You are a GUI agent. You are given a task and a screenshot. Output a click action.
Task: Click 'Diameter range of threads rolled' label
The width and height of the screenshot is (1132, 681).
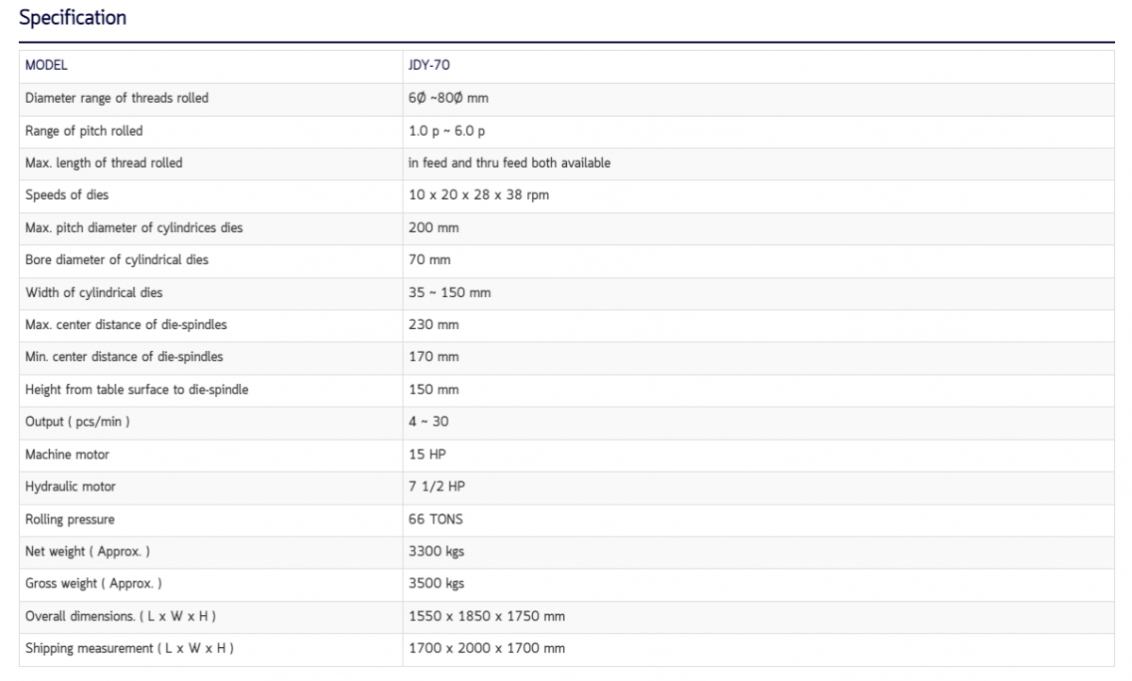117,98
